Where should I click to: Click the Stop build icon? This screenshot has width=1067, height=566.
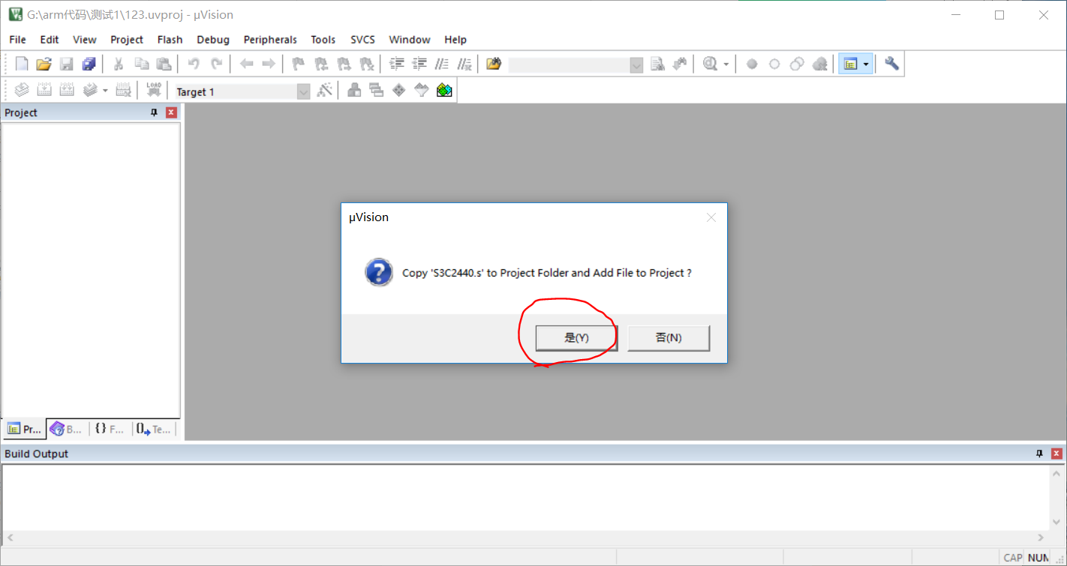124,91
